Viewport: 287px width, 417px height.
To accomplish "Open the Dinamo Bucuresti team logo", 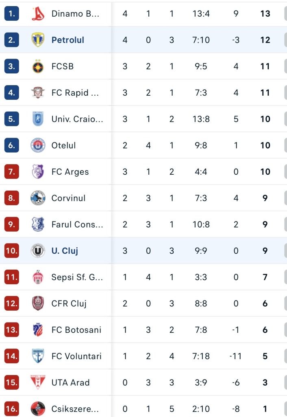I will click(38, 13).
